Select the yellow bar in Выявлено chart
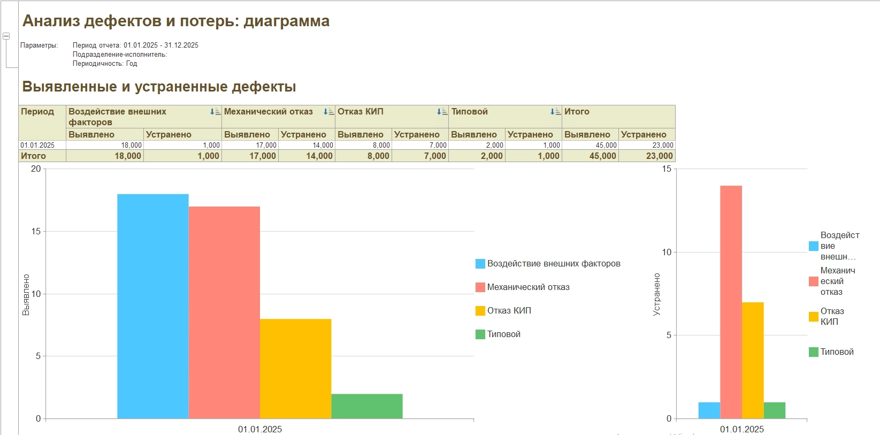 point(295,369)
